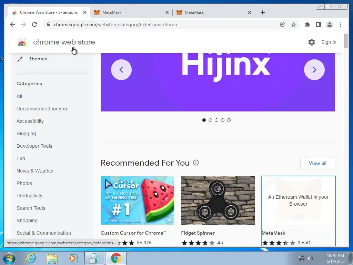The width and height of the screenshot is (353, 265).
Task: Bookmark this page with the star icon
Action: point(294,24)
